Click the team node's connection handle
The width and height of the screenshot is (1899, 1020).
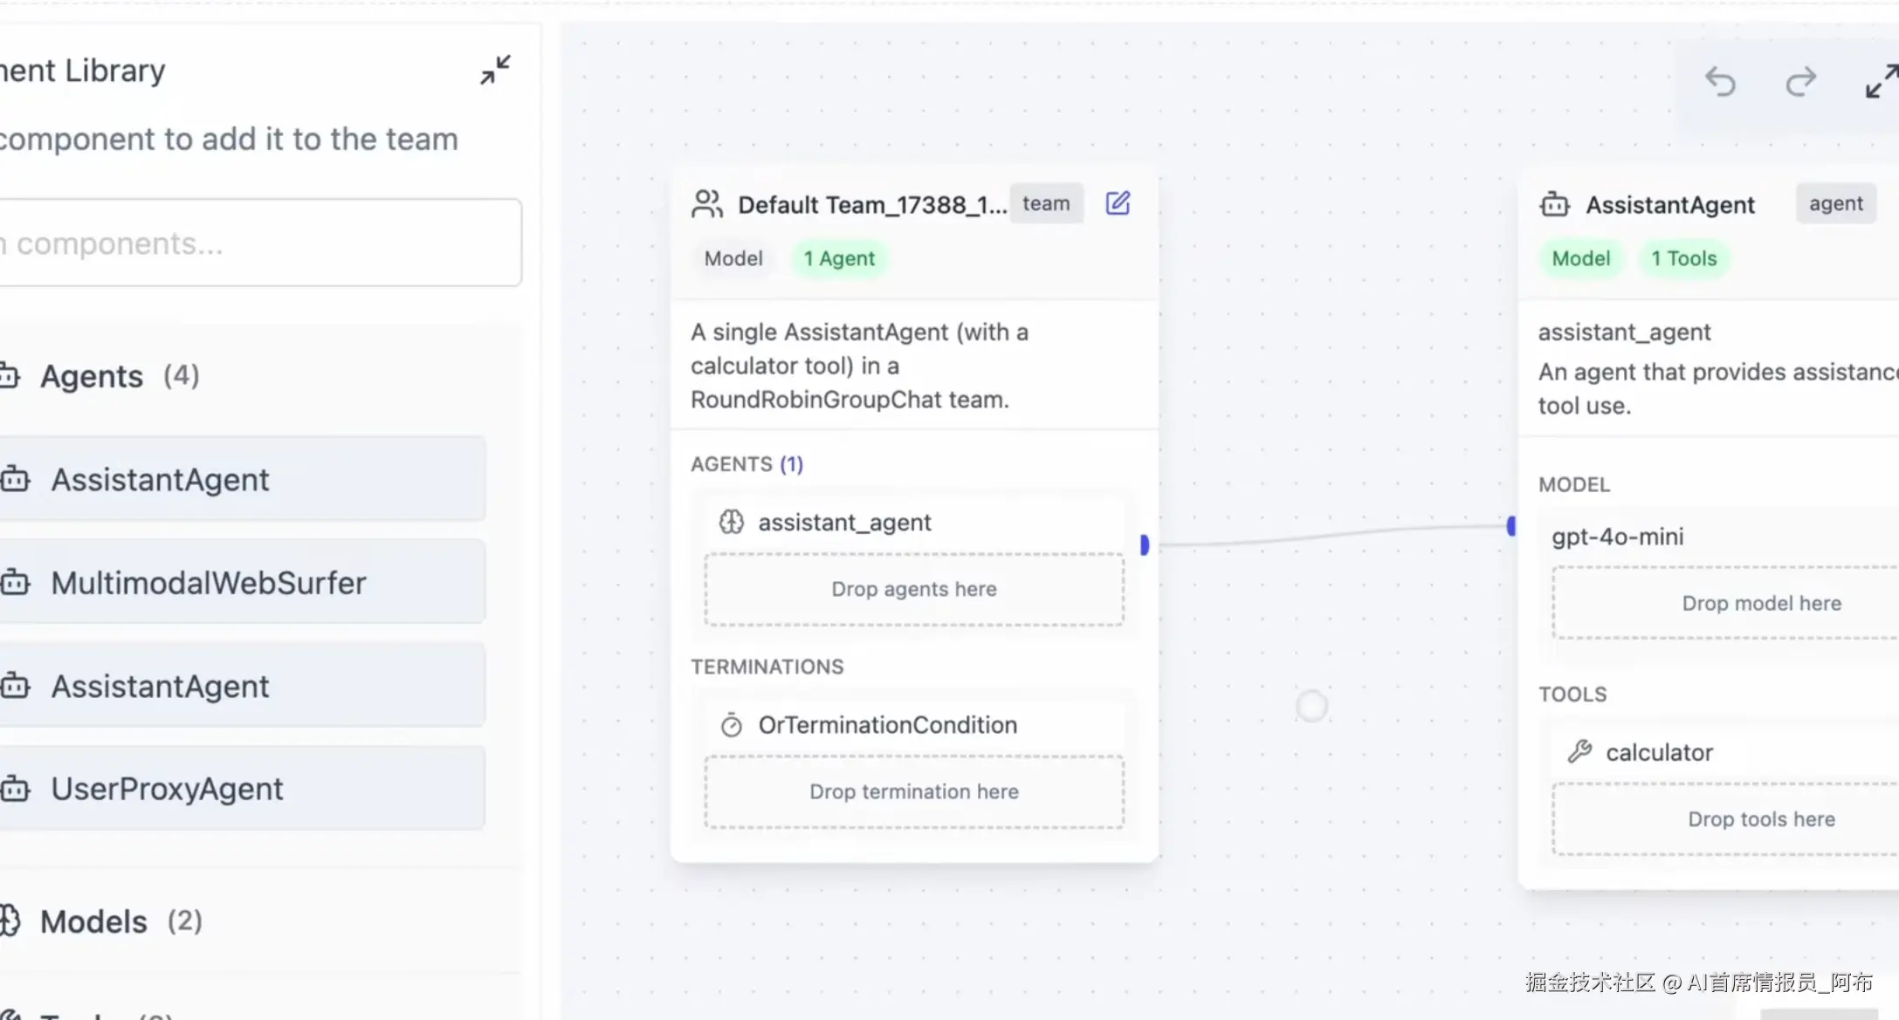tap(1145, 544)
